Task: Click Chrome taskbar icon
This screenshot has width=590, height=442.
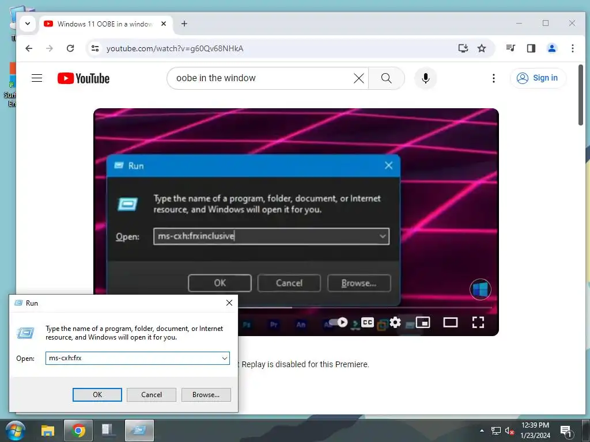Action: tap(78, 430)
